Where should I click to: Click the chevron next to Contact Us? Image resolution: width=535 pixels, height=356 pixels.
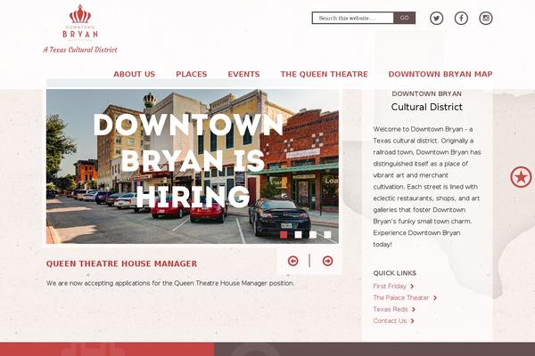tap(412, 321)
